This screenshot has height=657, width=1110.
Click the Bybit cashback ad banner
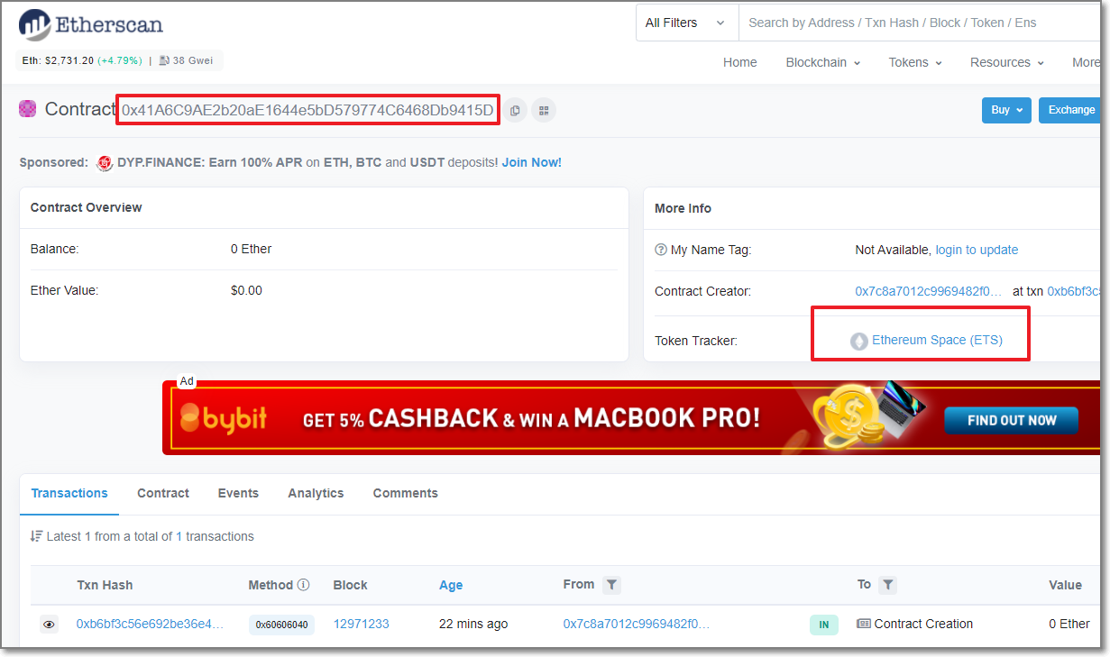click(631, 417)
